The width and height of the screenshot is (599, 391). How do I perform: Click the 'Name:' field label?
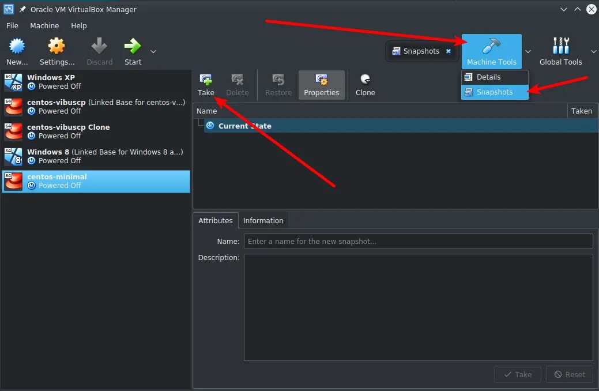(x=228, y=242)
